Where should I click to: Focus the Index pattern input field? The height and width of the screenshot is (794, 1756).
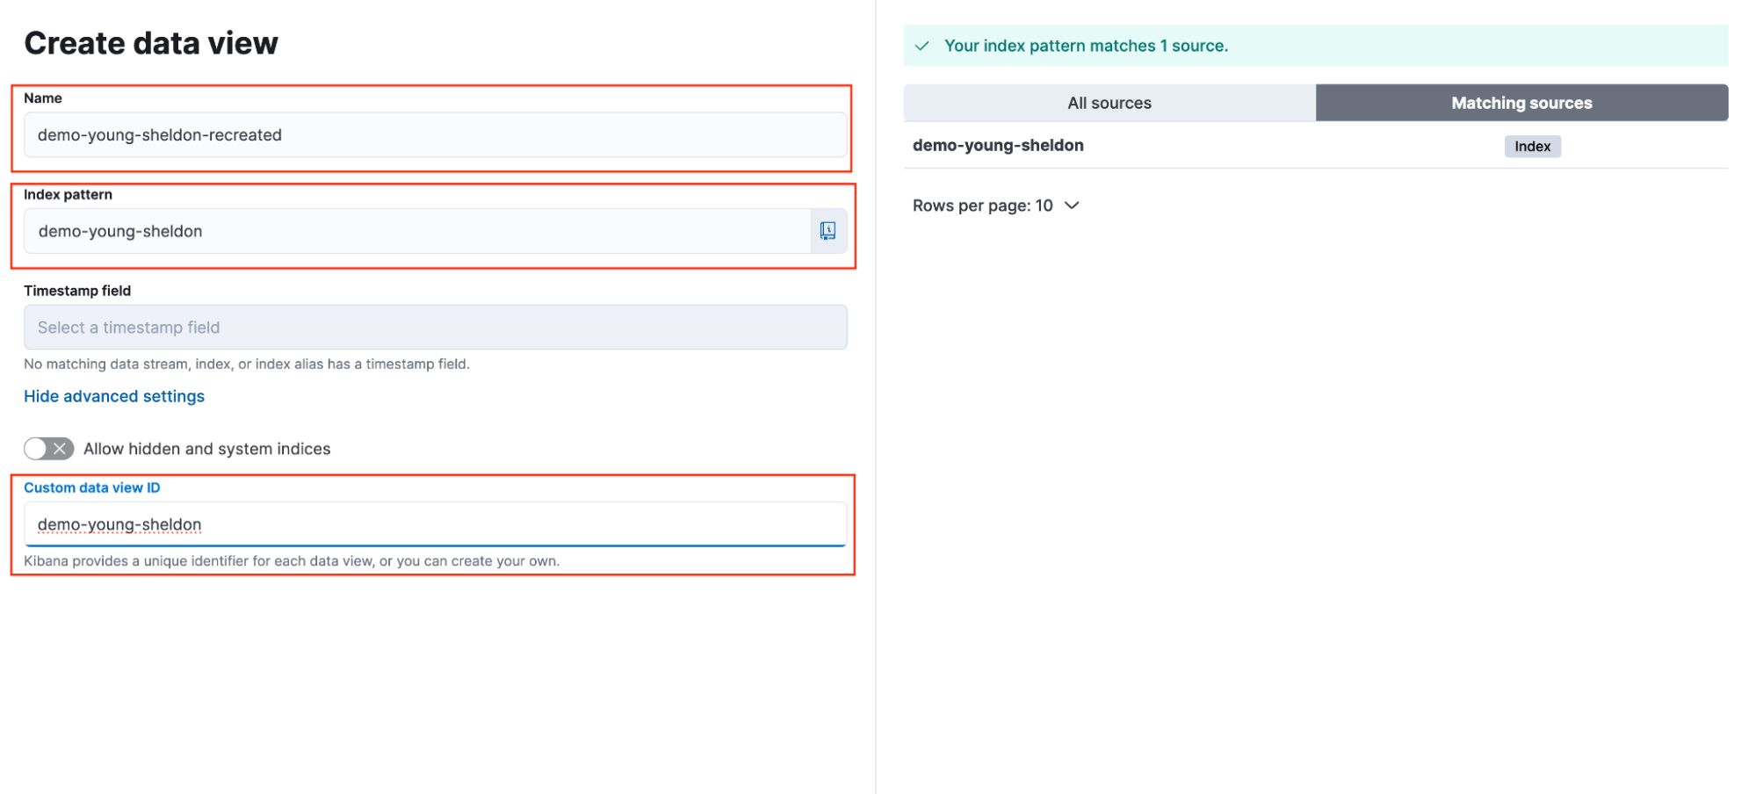[x=417, y=231]
